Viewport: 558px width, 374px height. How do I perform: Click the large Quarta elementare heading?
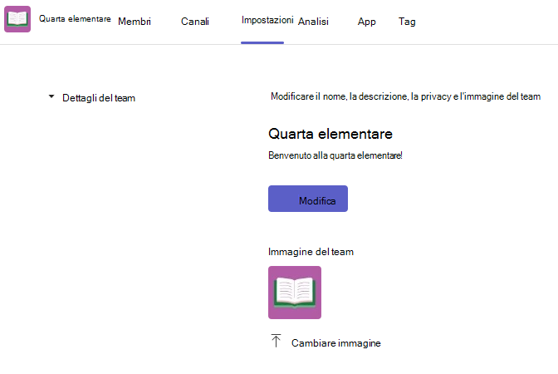pos(330,134)
